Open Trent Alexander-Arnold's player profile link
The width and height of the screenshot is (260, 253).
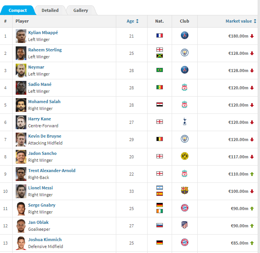point(52,171)
